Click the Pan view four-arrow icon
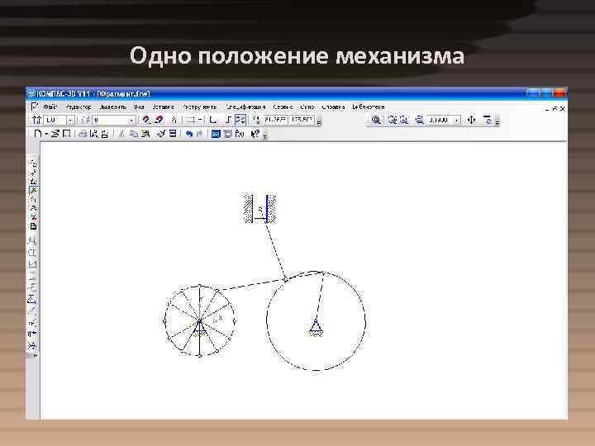Image resolution: width=595 pixels, height=446 pixels. 471,121
